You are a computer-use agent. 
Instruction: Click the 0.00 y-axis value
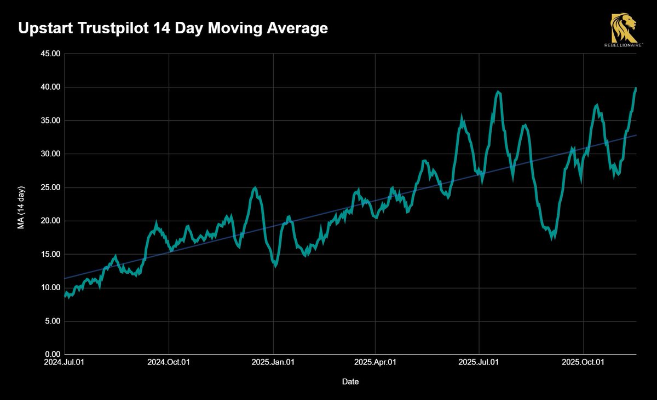pos(52,353)
